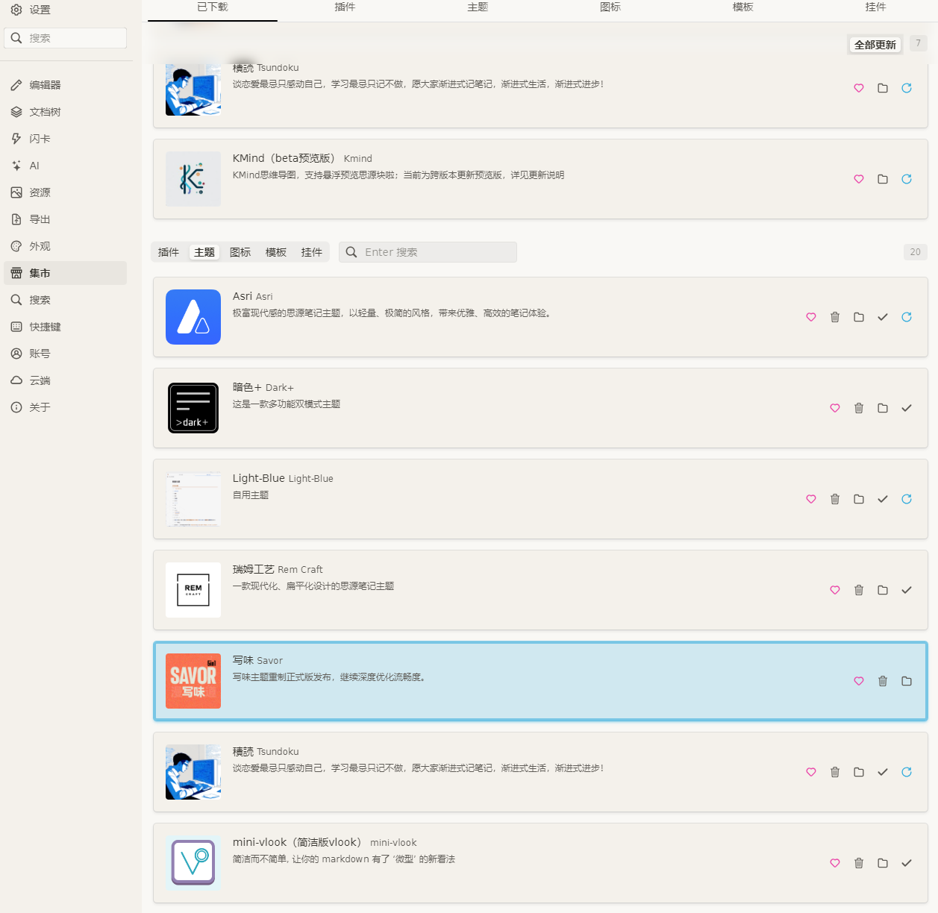
Task: Focus the settings search box in the sidebar
Action: 65,38
